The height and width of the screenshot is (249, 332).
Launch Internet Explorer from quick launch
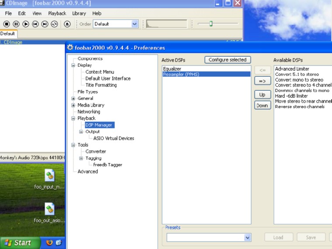click(59, 242)
